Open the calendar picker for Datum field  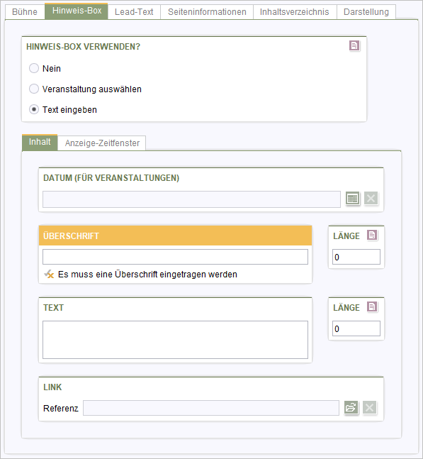coord(353,199)
